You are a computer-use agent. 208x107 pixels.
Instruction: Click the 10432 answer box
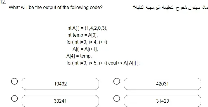tap(60, 84)
